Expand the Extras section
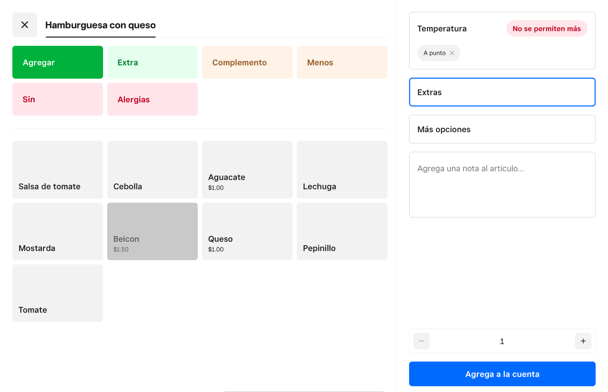 (502, 92)
